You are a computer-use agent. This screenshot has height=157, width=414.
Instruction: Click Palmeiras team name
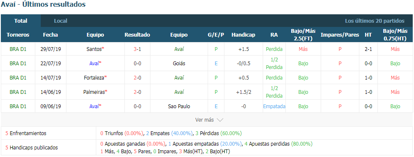click(94, 92)
